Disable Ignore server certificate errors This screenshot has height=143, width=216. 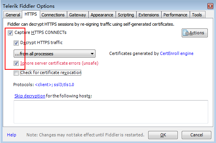point(16,63)
